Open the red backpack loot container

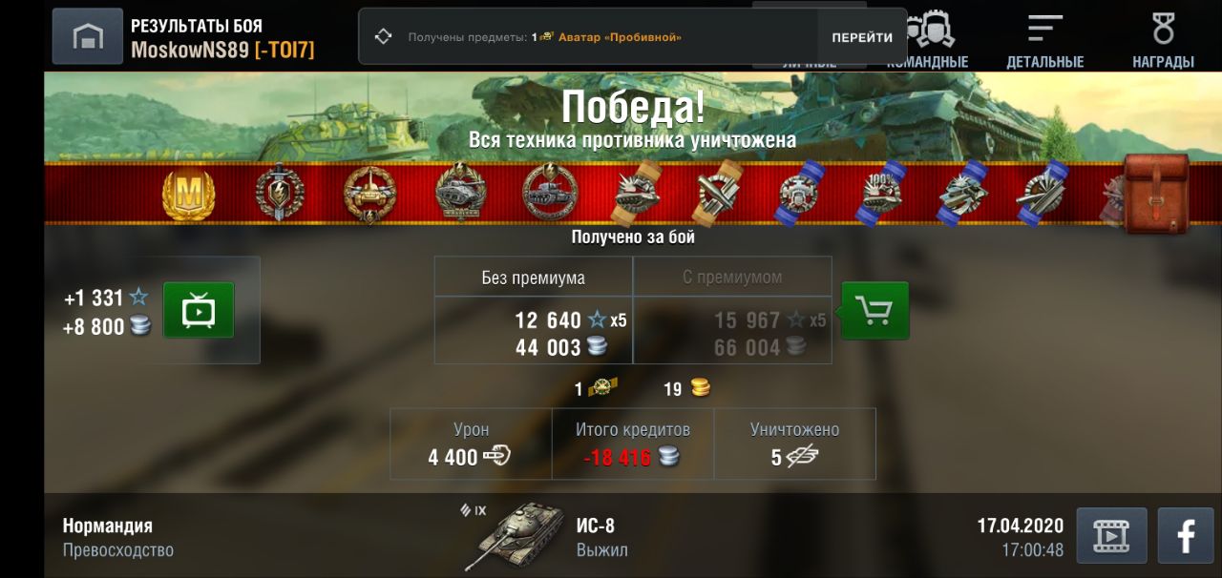pos(1156,194)
